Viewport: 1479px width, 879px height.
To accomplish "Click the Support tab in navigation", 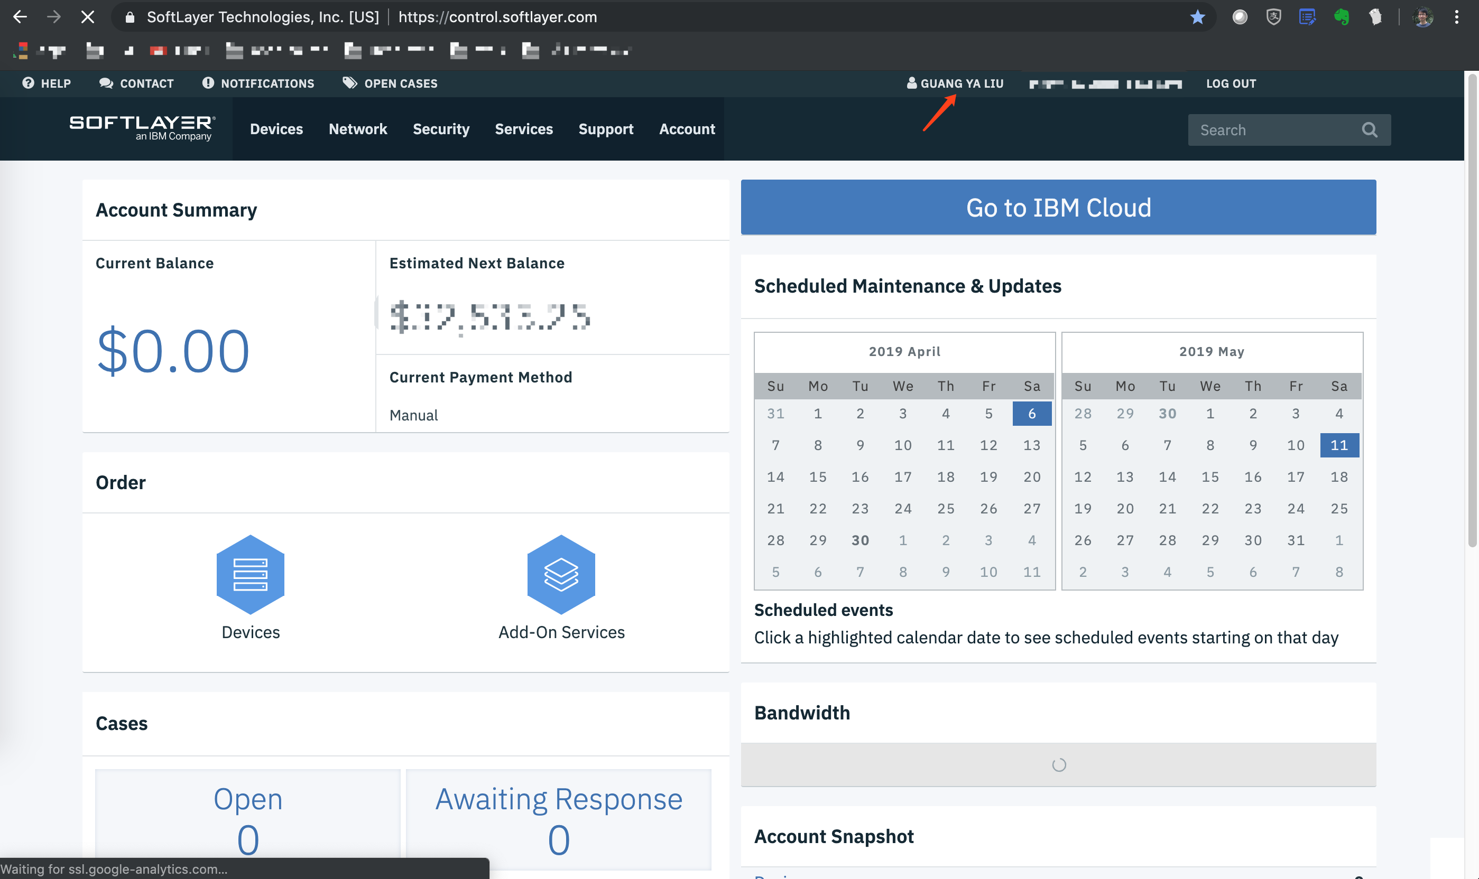I will point(606,128).
